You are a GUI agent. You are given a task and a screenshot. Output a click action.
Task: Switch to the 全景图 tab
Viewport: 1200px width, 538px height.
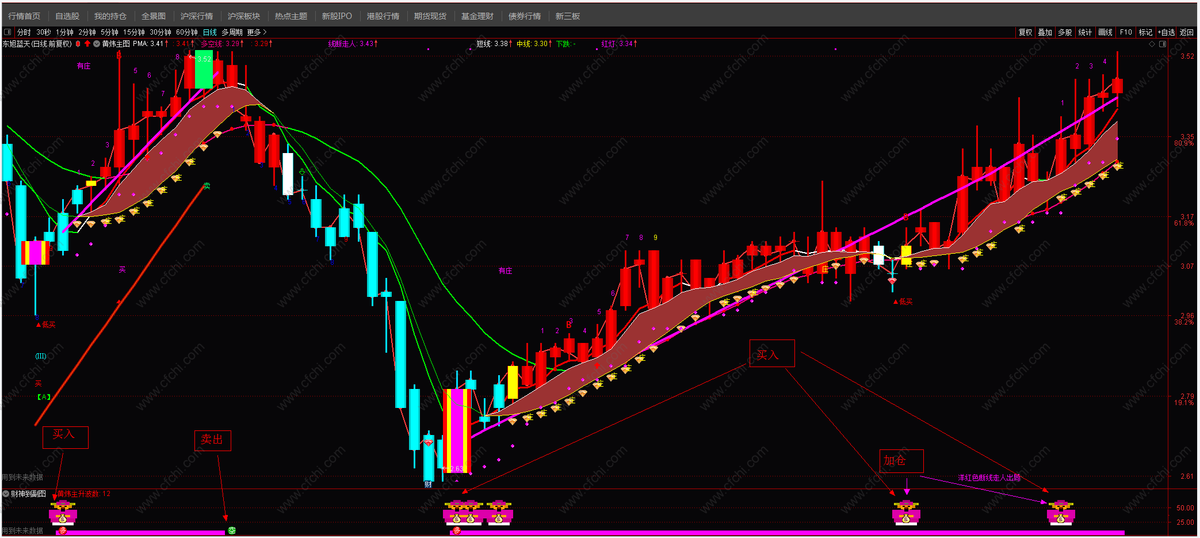[154, 16]
